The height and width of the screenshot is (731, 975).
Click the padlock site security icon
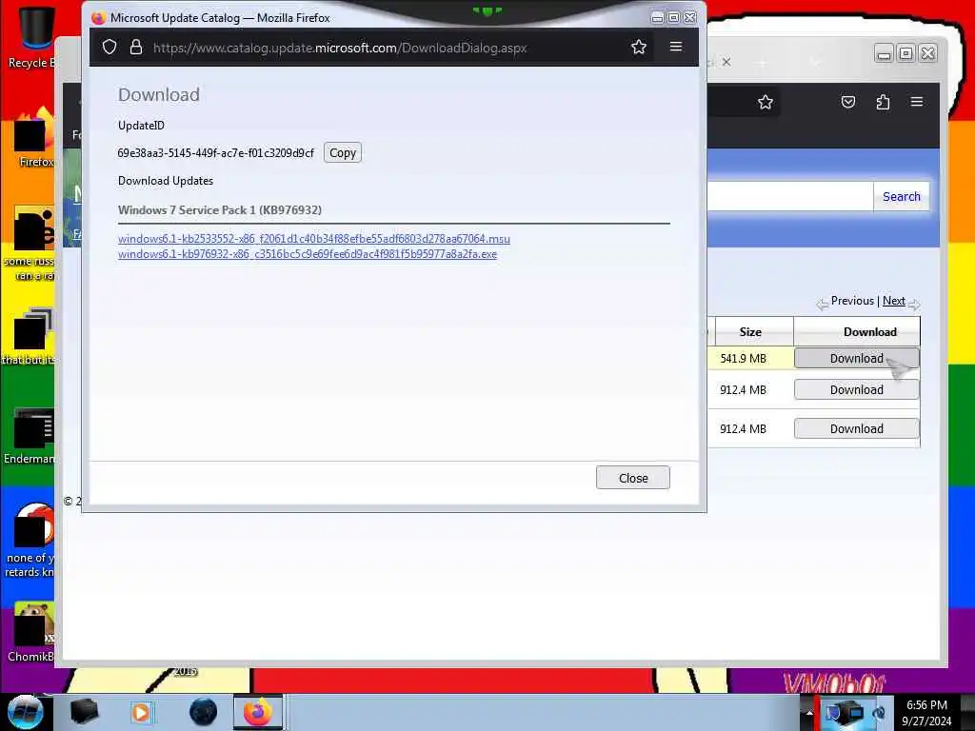click(x=135, y=48)
